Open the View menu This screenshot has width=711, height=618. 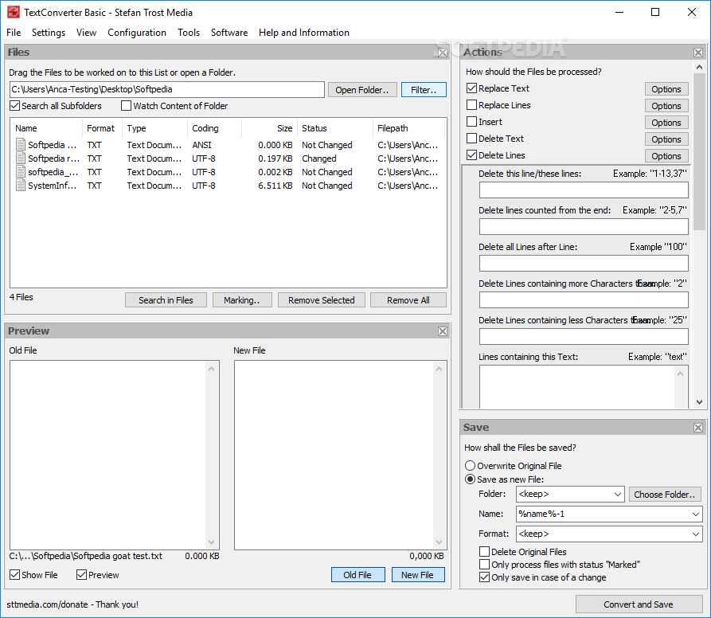(x=86, y=33)
